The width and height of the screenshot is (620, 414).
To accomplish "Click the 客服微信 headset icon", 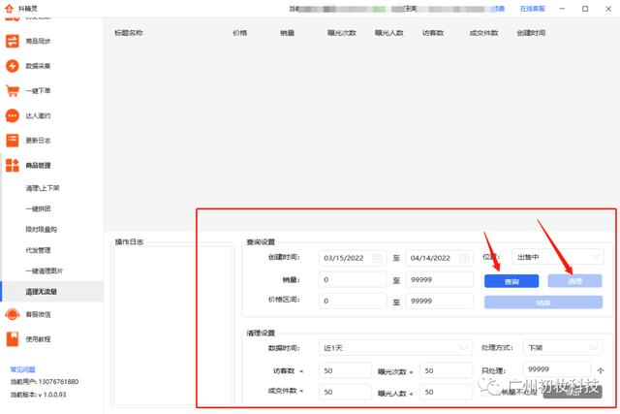I will pyautogui.click(x=13, y=314).
